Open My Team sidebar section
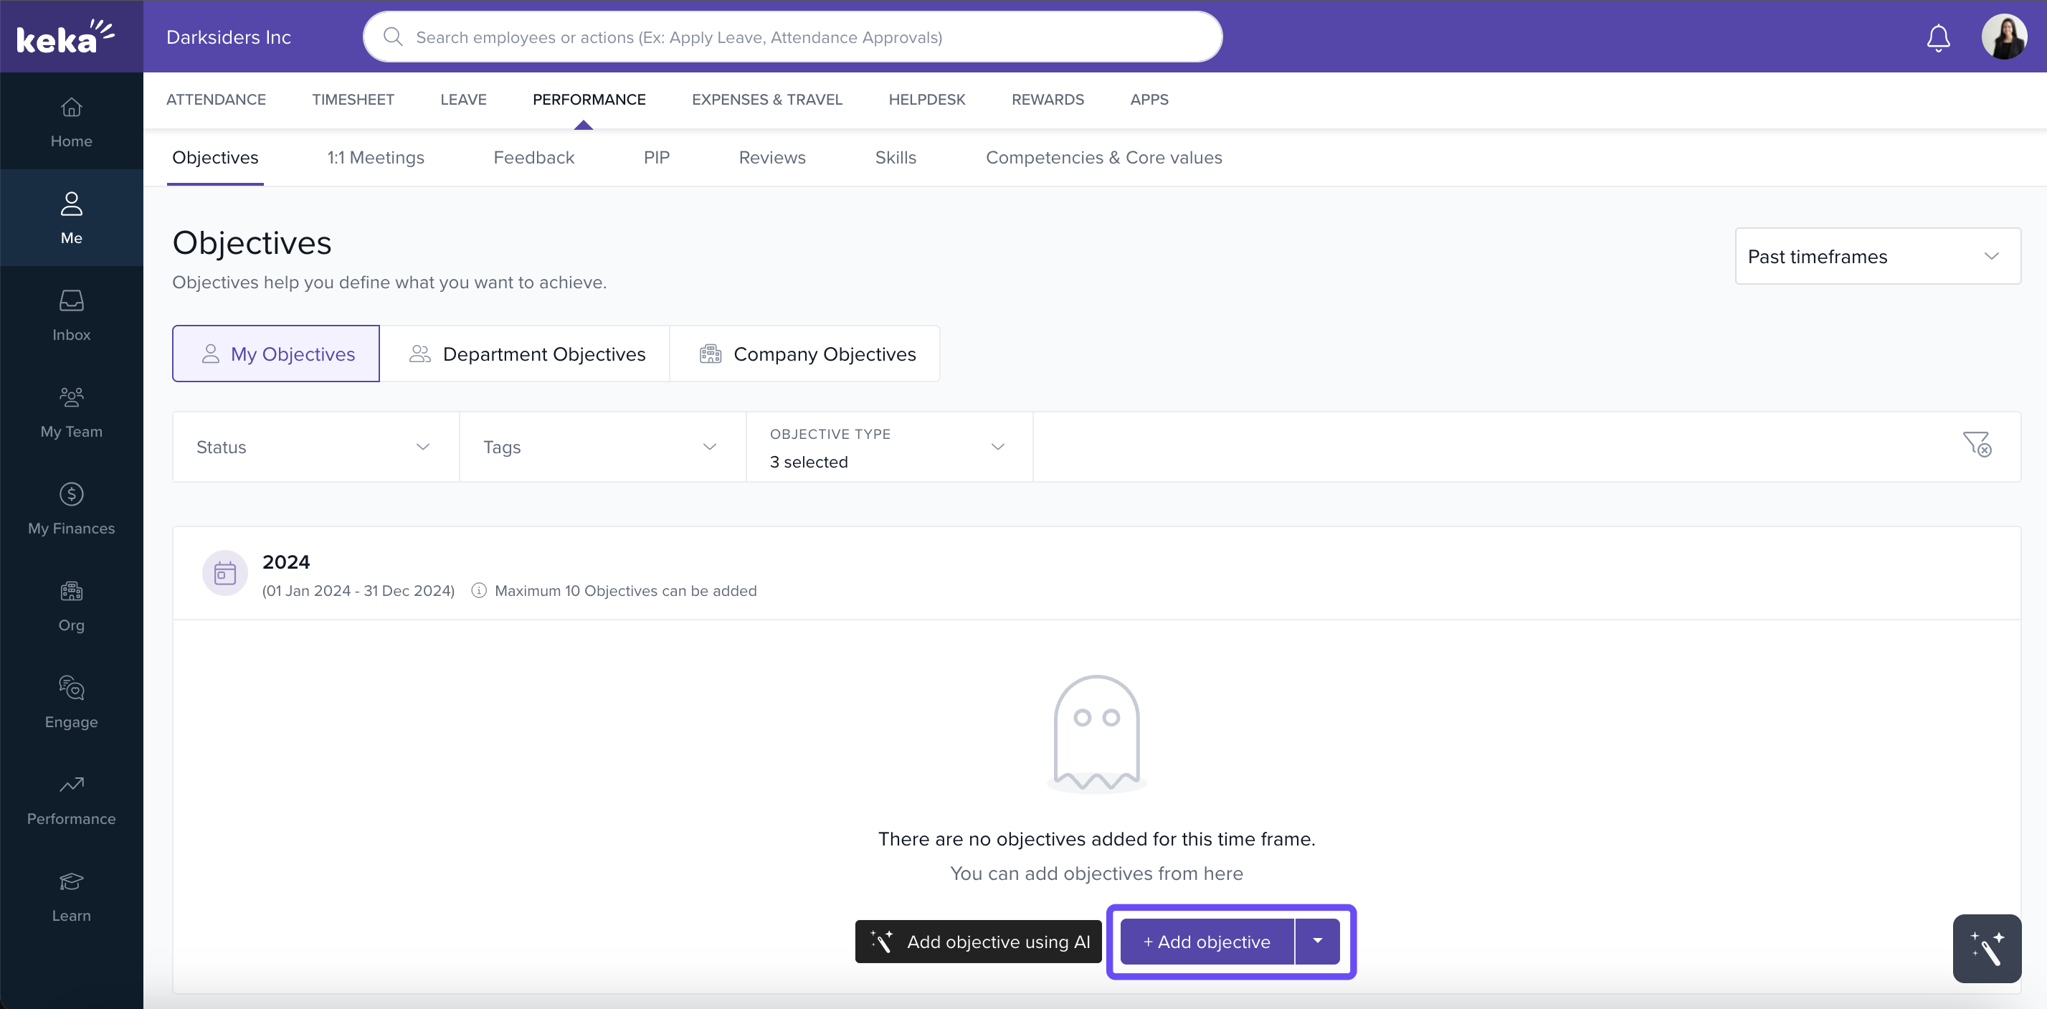This screenshot has height=1009, width=2047. (x=72, y=412)
